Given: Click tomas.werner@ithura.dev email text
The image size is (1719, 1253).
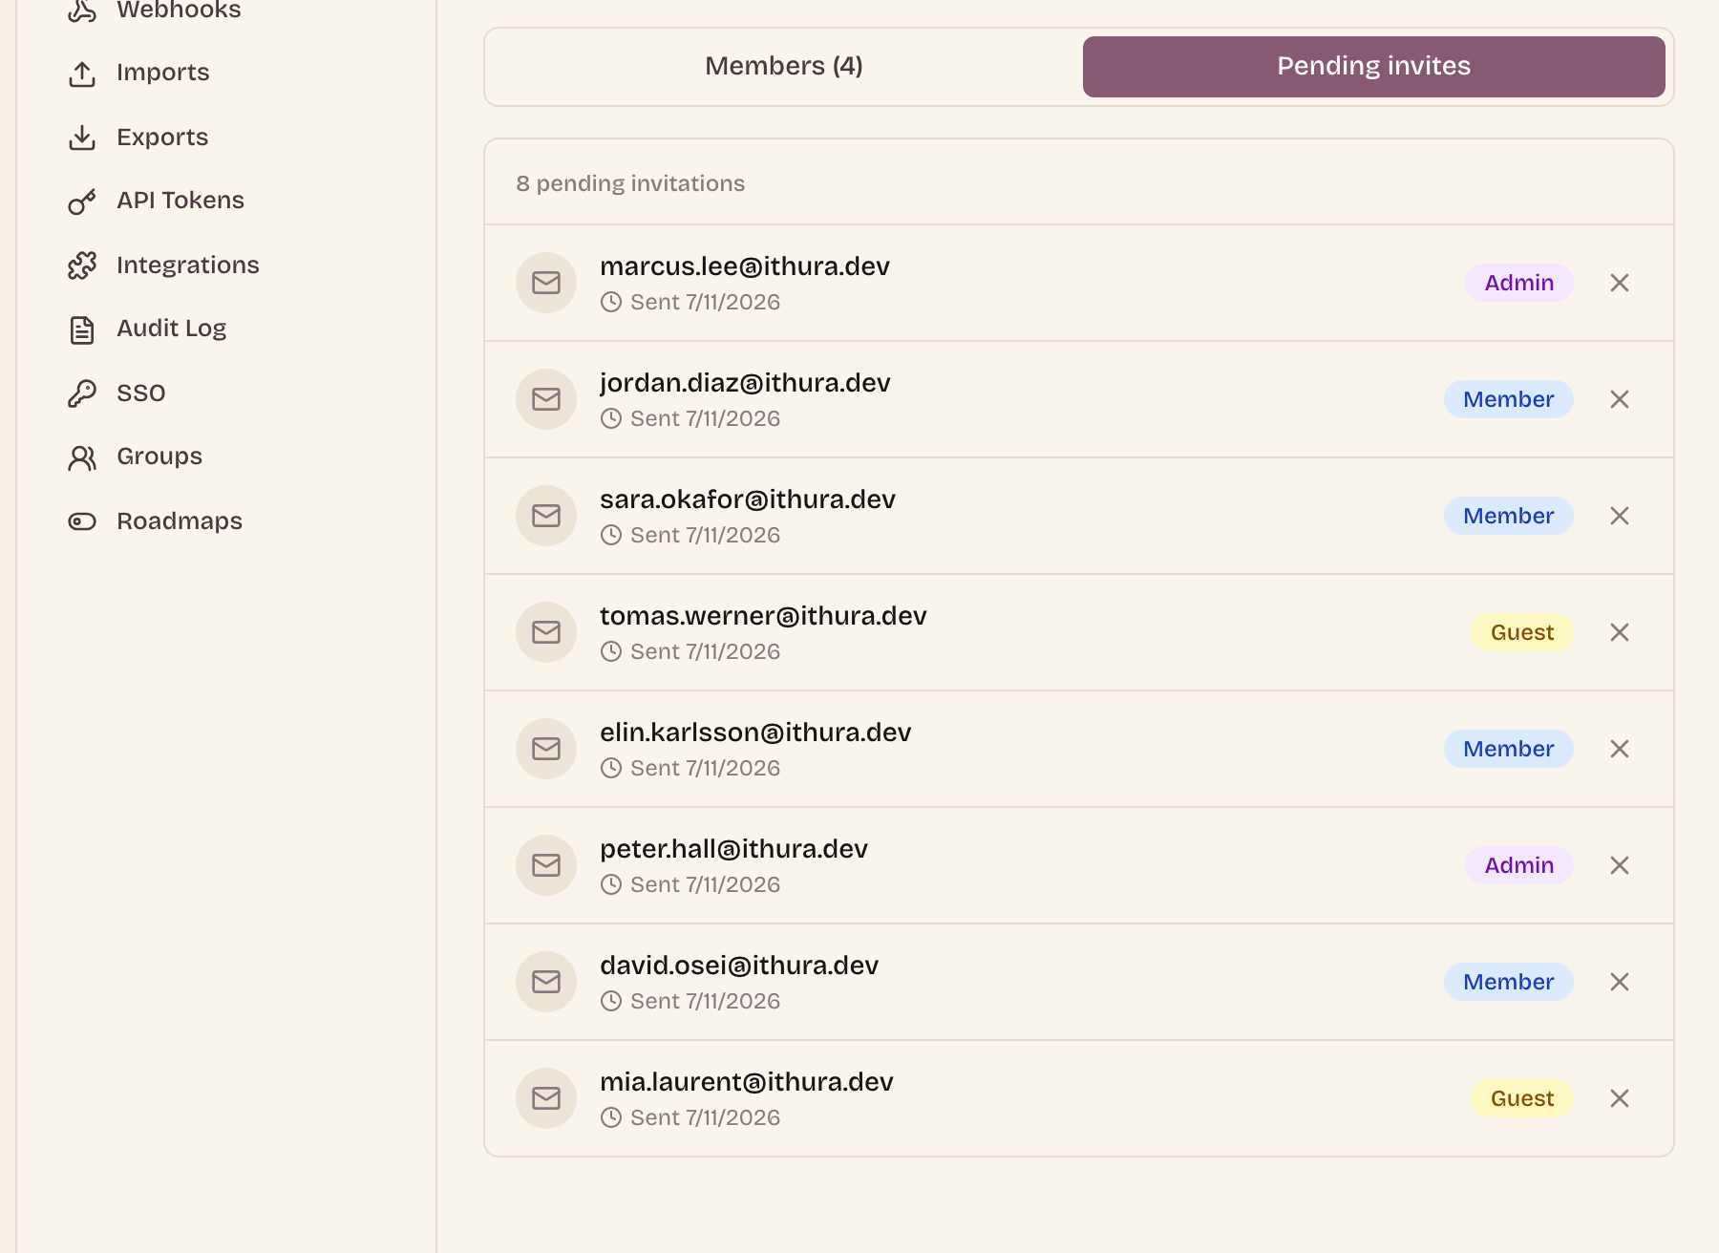Looking at the screenshot, I should click(x=763, y=616).
